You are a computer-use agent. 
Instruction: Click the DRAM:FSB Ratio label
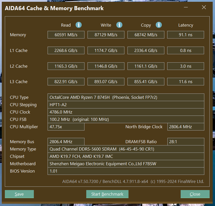(x=141, y=142)
